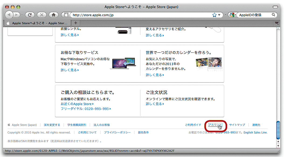Click the red close window button
284x157 pixels.
click(x=7, y=7)
